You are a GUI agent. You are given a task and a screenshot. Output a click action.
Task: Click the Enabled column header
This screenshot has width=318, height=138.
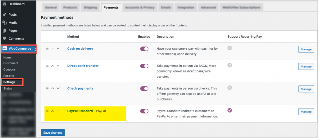(x=144, y=37)
